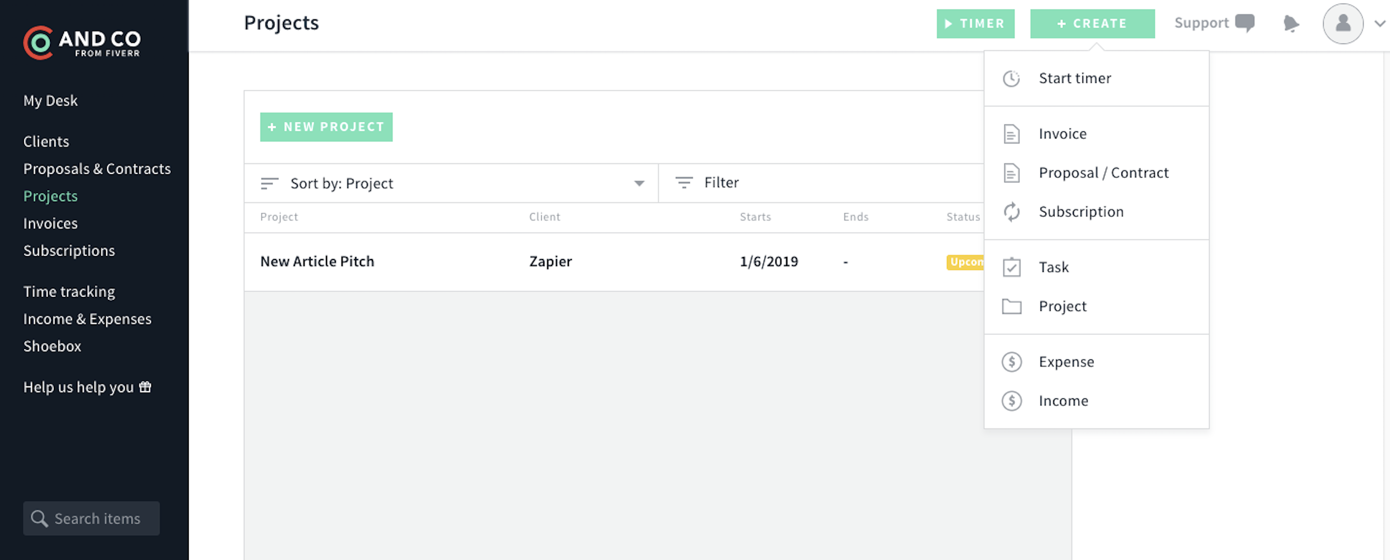The image size is (1390, 560).
Task: Expand the account menu chevron
Action: coord(1379,24)
